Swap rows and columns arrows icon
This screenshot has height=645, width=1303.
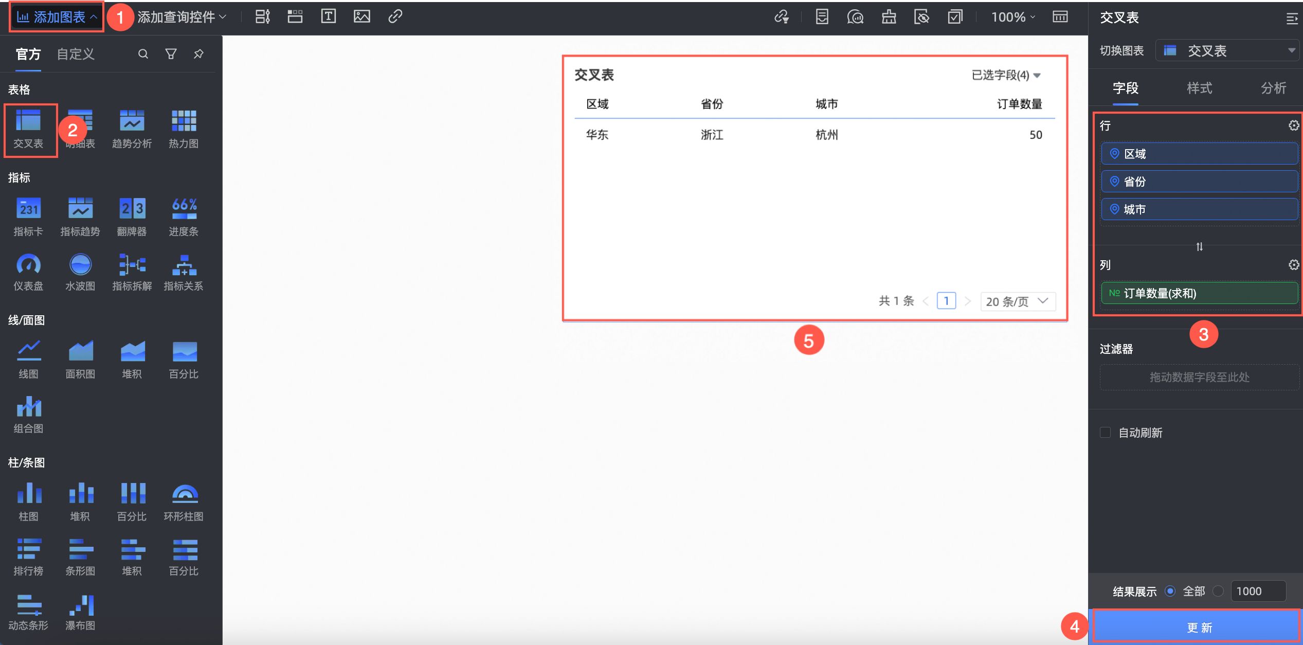click(1199, 247)
